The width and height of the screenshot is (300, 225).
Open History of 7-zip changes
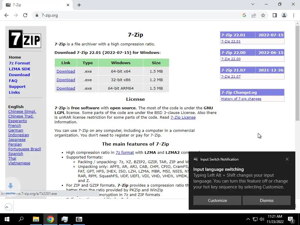241,99
